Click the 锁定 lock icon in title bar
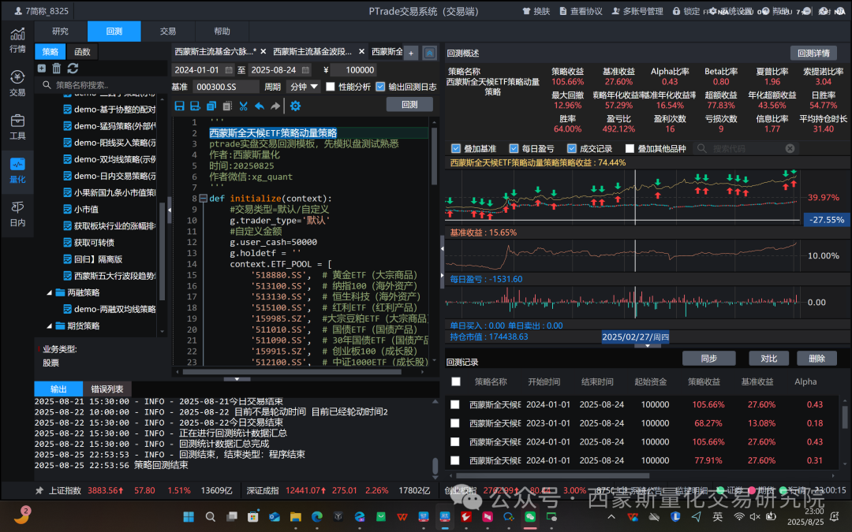 click(677, 11)
